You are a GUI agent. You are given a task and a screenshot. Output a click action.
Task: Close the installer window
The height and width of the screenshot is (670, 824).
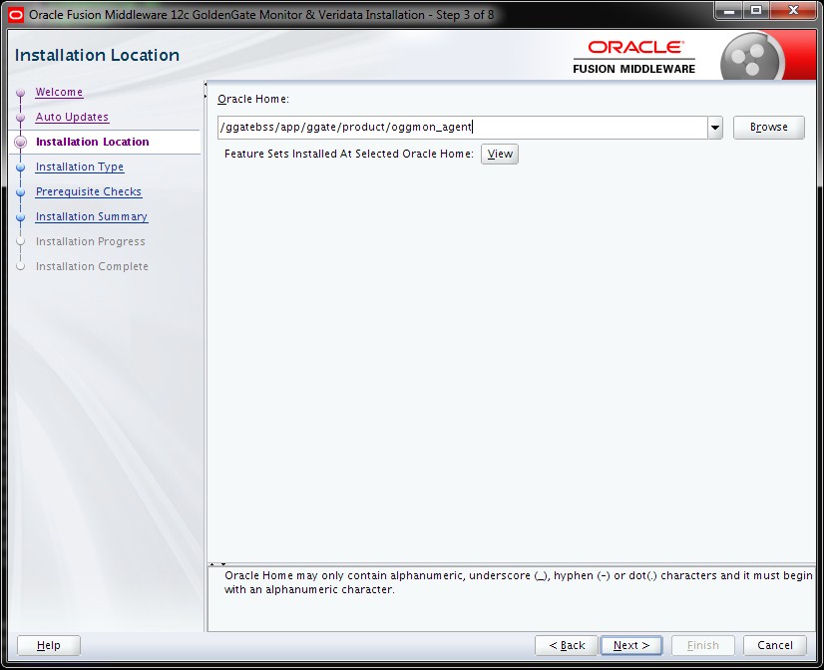793,10
